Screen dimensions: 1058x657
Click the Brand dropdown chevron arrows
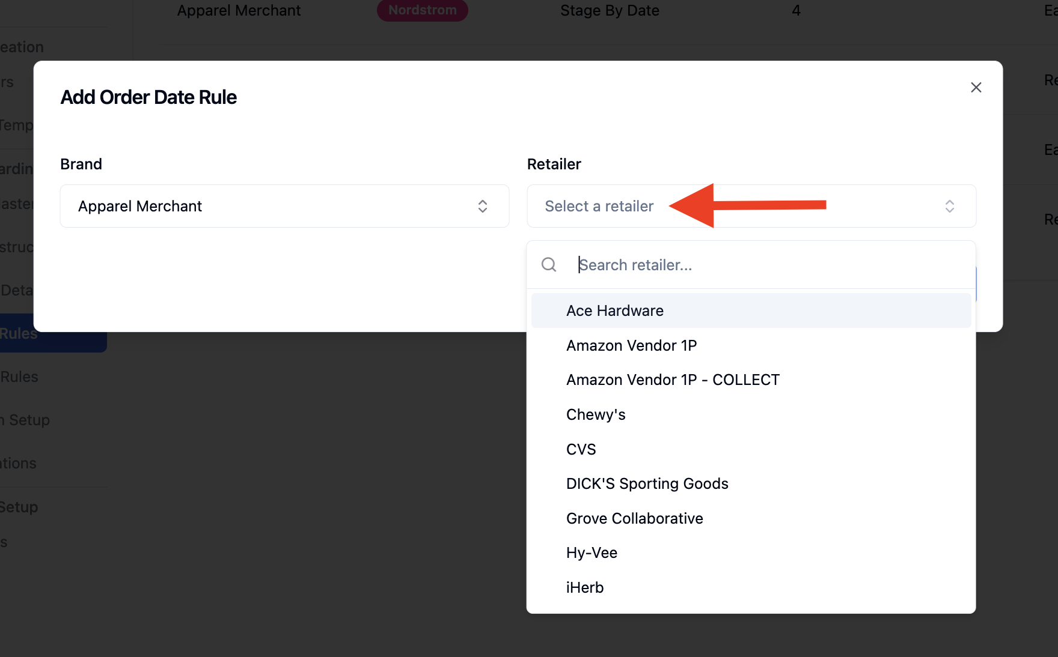click(x=483, y=206)
